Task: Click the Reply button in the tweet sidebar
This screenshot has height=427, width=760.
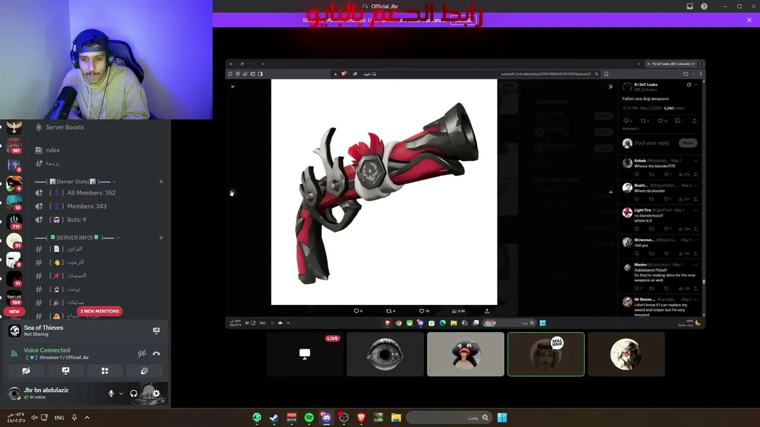Action: (x=688, y=143)
